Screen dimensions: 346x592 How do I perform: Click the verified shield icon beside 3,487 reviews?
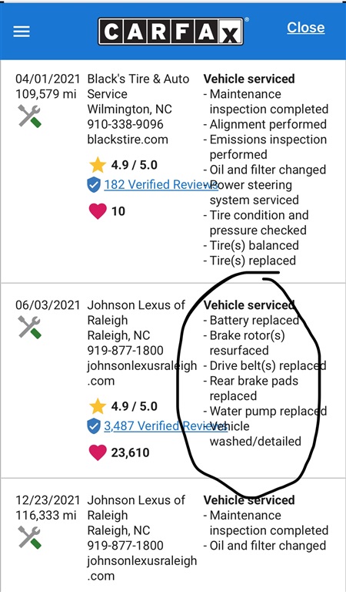pos(94,426)
